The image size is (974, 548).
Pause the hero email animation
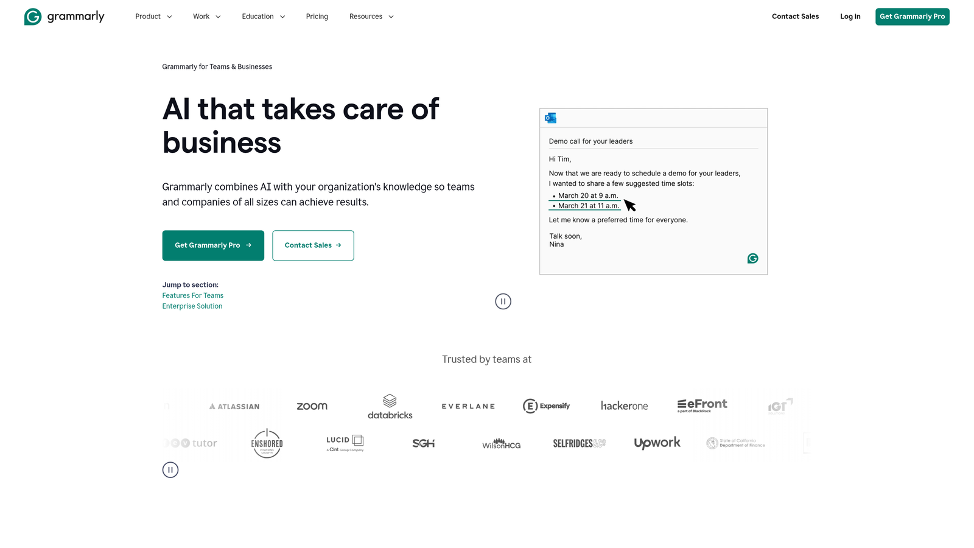click(503, 301)
